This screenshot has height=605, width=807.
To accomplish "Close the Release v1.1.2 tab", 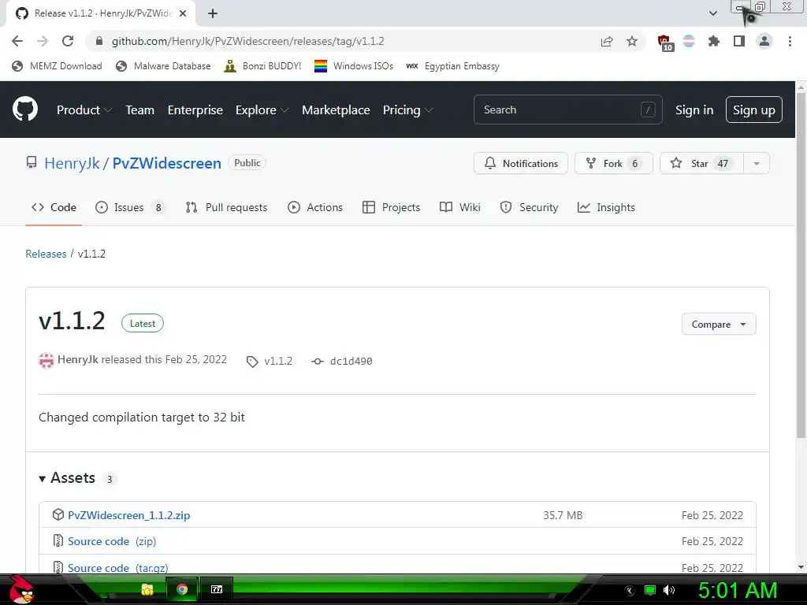I will [x=183, y=13].
